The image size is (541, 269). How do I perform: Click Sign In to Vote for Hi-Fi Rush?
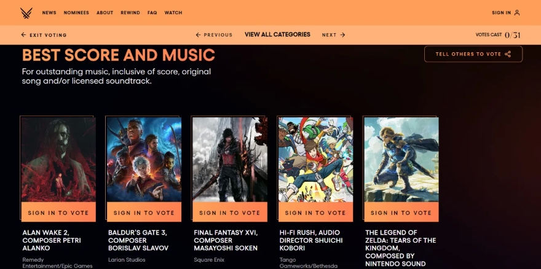[315, 212]
